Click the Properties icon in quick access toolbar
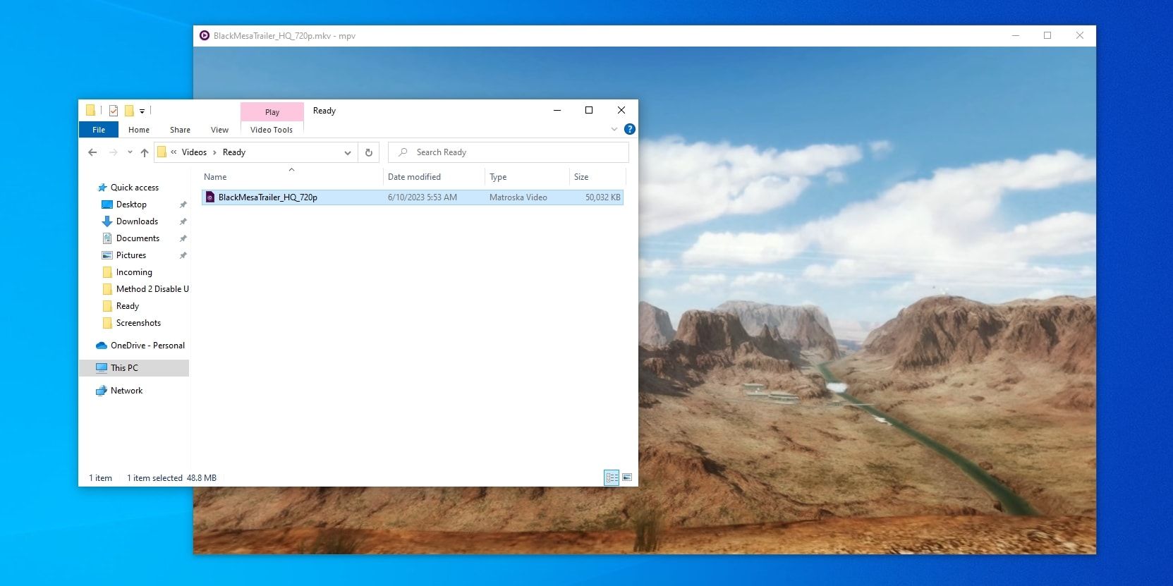The height and width of the screenshot is (586, 1173). pyautogui.click(x=113, y=111)
